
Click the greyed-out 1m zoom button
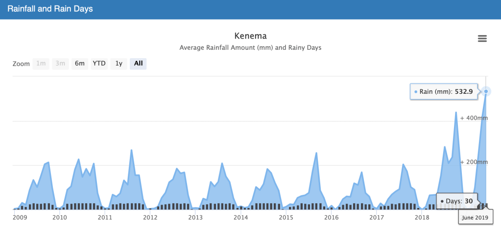pyautogui.click(x=41, y=63)
